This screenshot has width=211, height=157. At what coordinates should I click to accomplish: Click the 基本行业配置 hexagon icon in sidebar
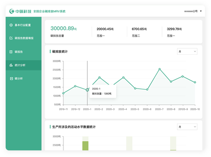pyautogui.click(x=11, y=25)
